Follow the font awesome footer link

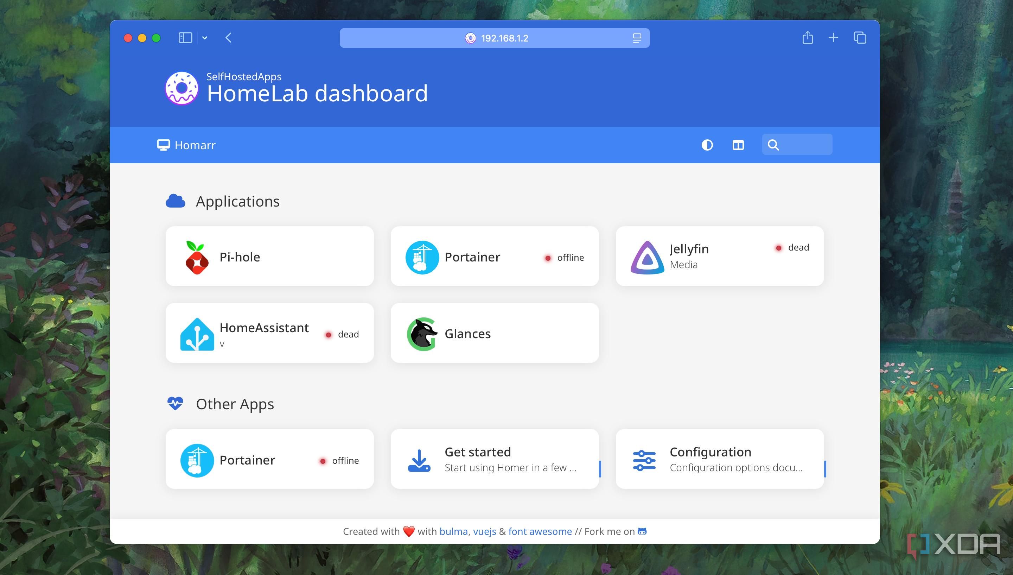(x=540, y=532)
